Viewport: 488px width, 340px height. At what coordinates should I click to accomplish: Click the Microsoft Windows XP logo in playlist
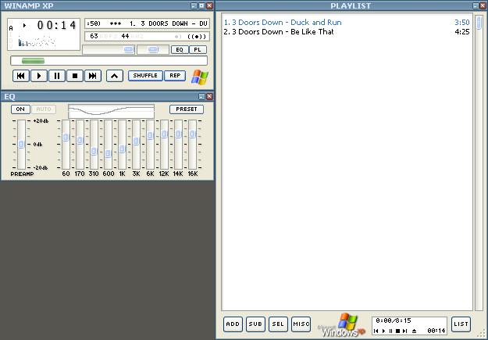pos(341,326)
